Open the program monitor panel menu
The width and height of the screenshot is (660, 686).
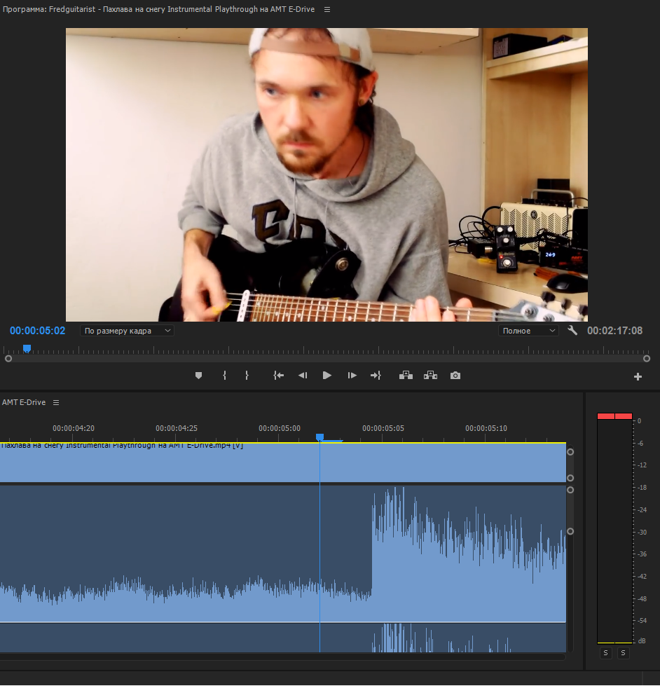[x=327, y=9]
